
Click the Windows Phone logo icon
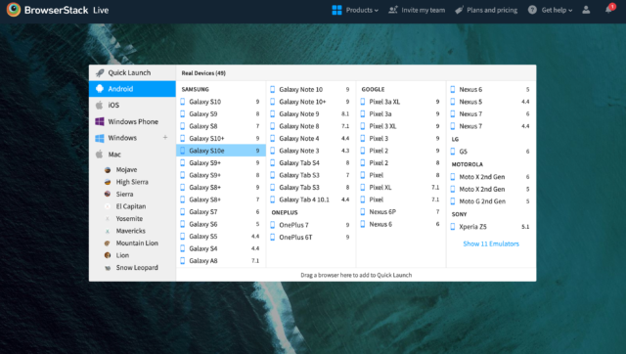pos(100,121)
